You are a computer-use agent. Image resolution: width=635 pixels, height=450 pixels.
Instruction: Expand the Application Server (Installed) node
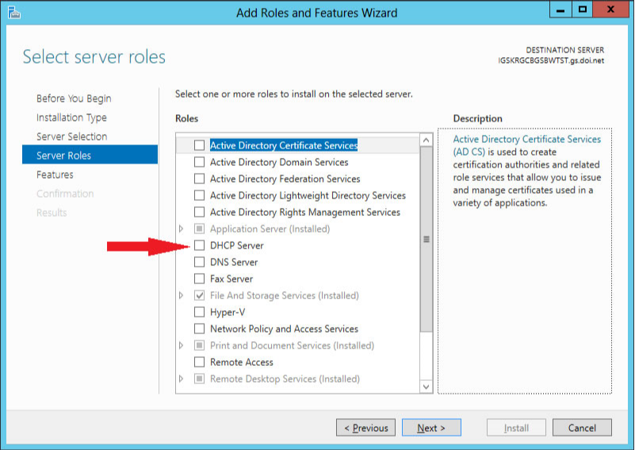tap(181, 229)
